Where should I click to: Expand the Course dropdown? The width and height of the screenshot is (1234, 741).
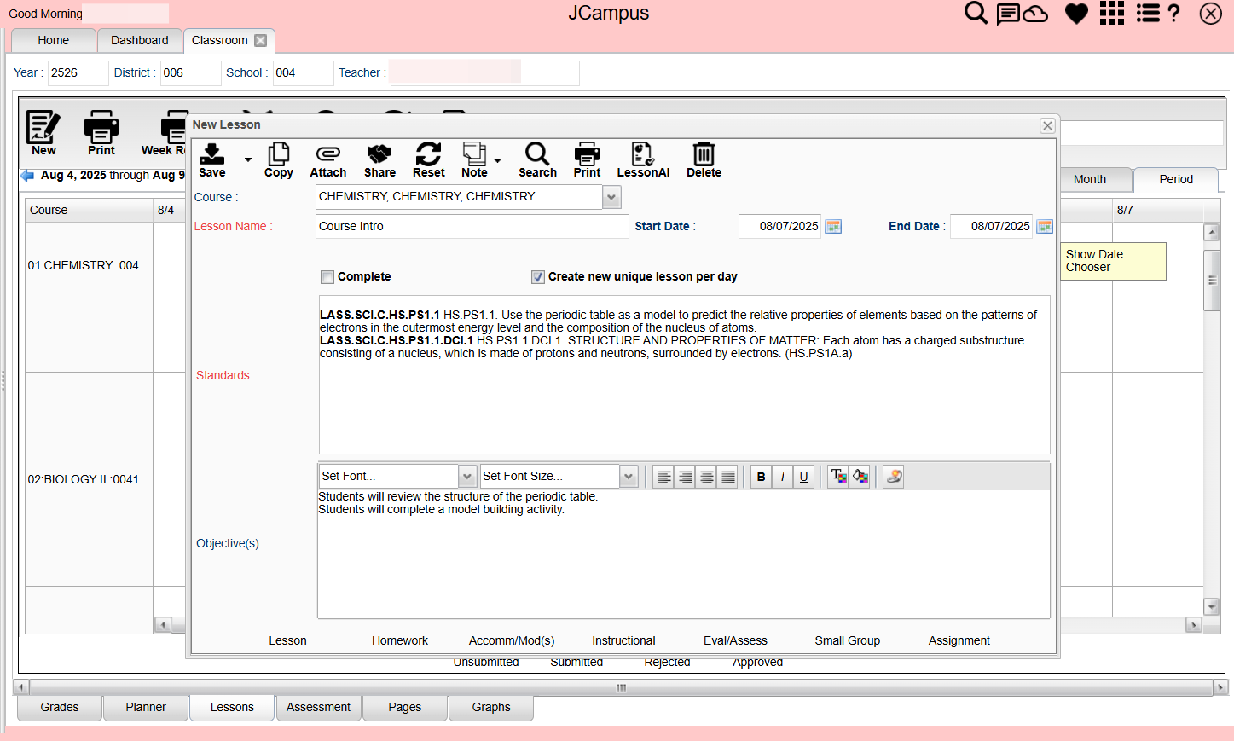[x=611, y=197]
